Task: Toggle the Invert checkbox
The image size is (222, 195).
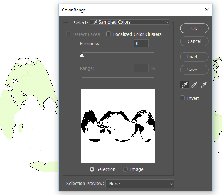Action: point(182,98)
